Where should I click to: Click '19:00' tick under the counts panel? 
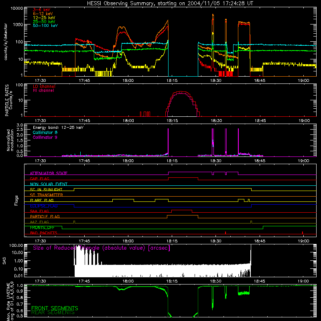304,81
